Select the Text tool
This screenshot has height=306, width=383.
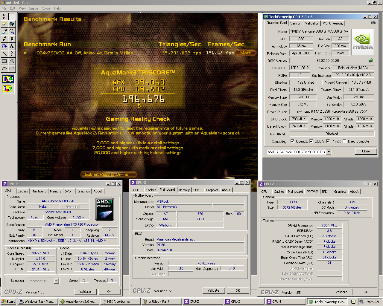12,46
